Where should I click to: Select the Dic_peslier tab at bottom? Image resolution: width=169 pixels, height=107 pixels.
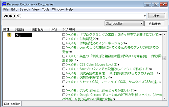pos(12,104)
